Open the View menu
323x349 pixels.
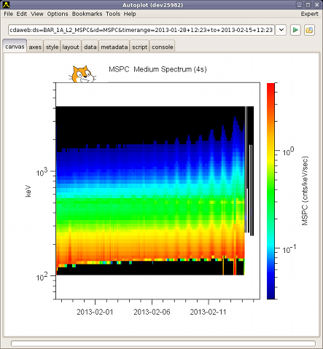37,14
